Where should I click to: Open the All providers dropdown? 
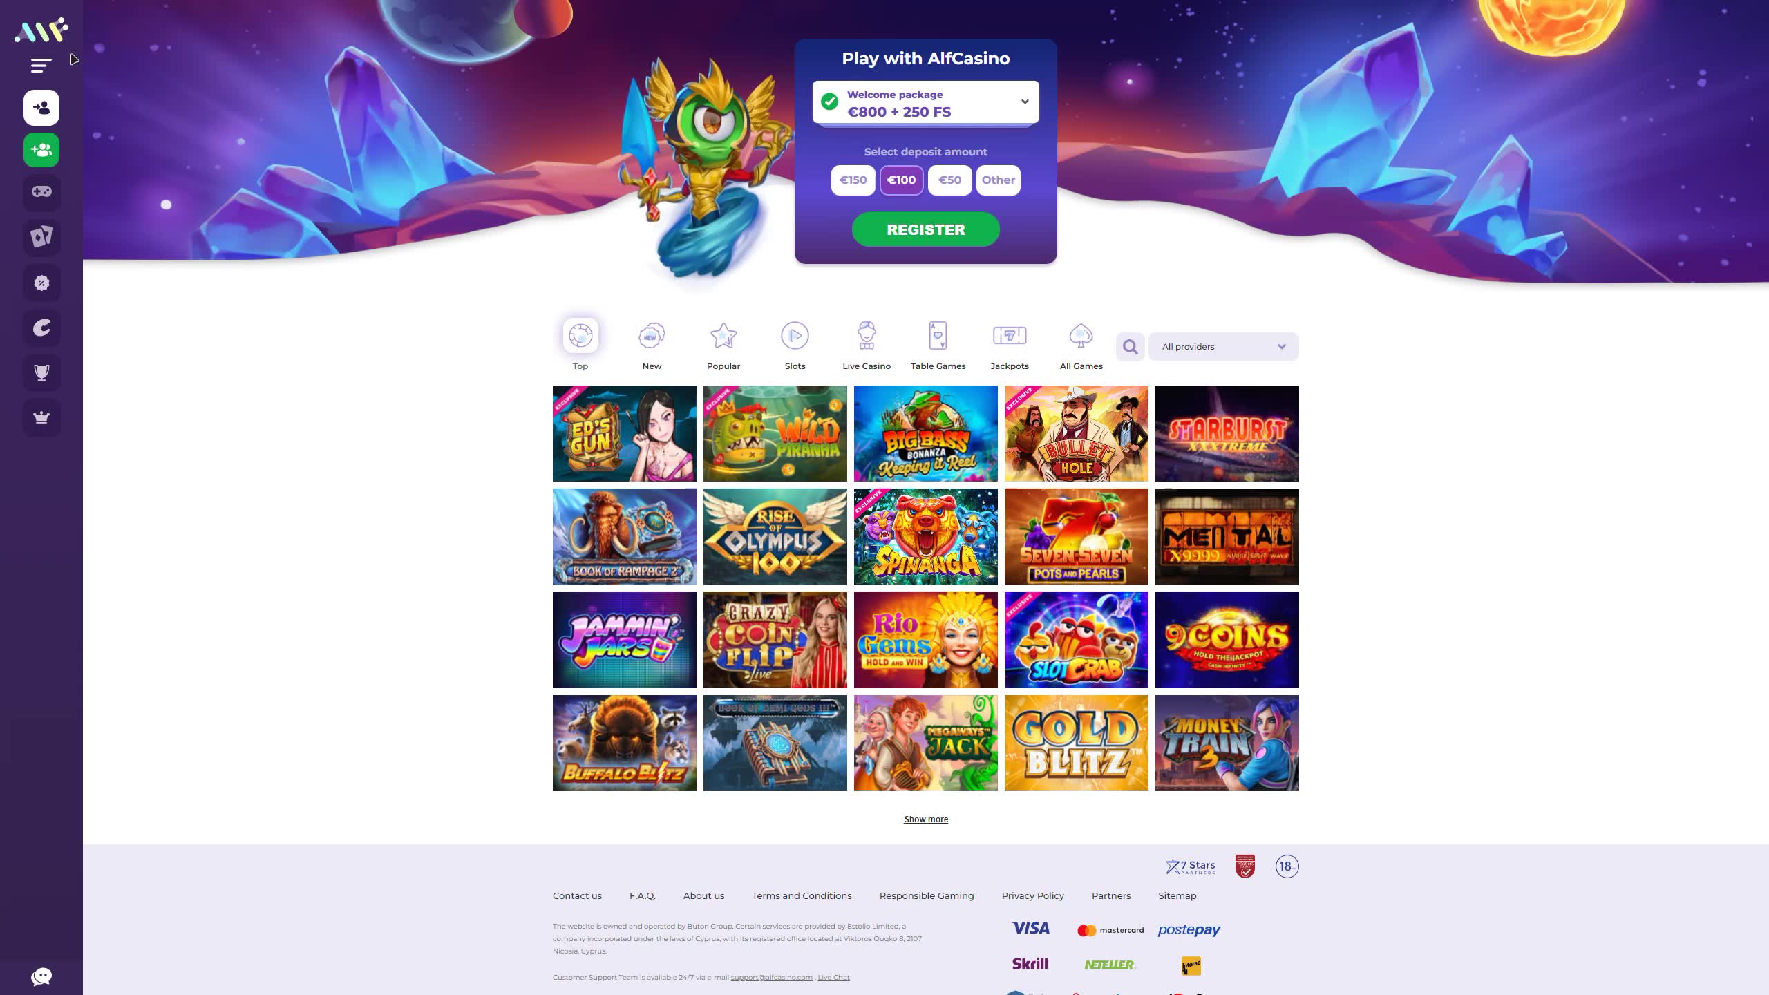pos(1223,347)
